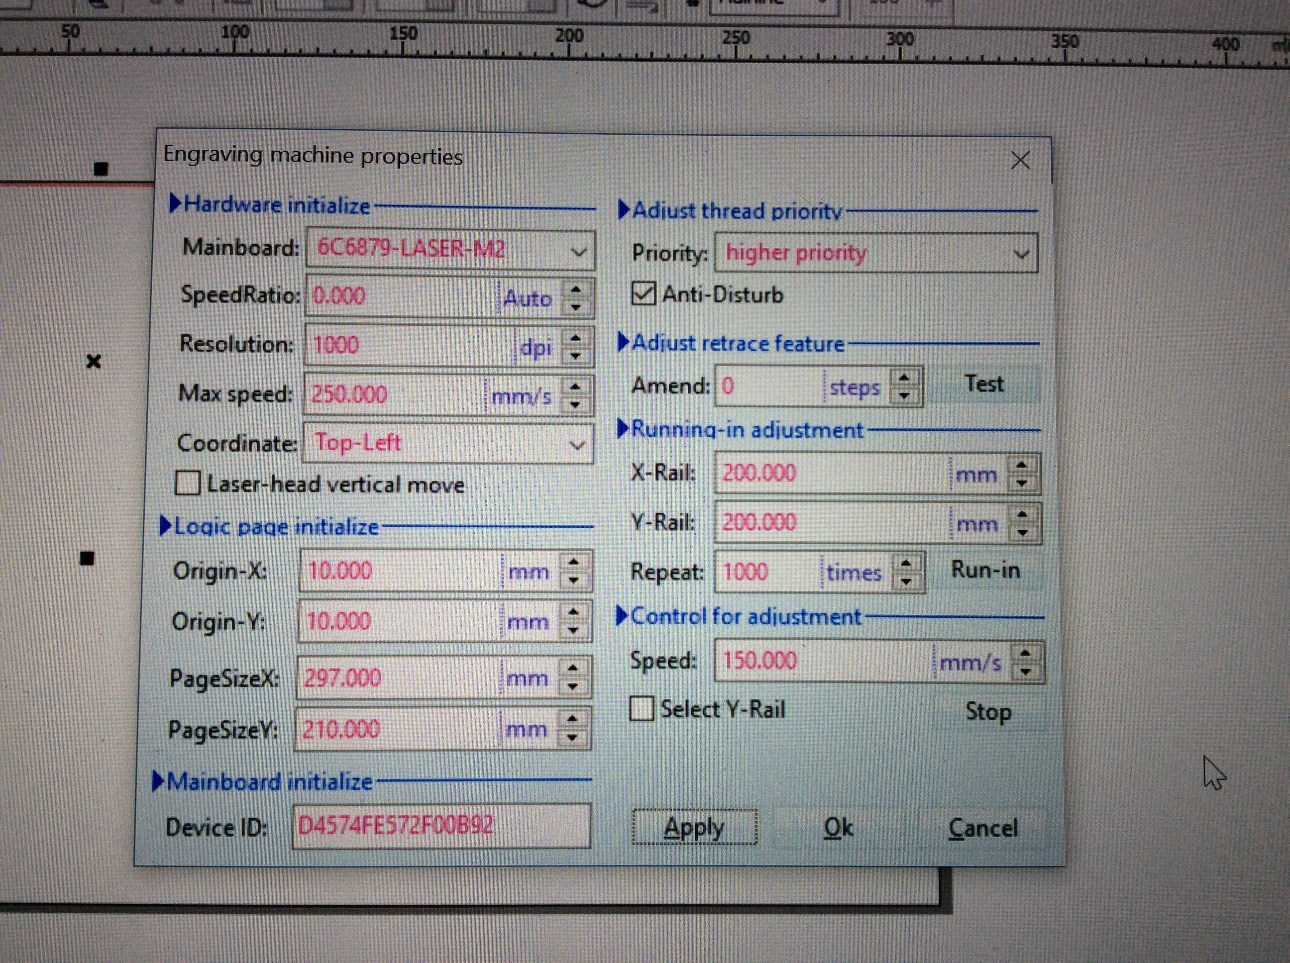This screenshot has width=1290, height=963.
Task: Close the Engraving machine properties dialog
Action: (1021, 160)
